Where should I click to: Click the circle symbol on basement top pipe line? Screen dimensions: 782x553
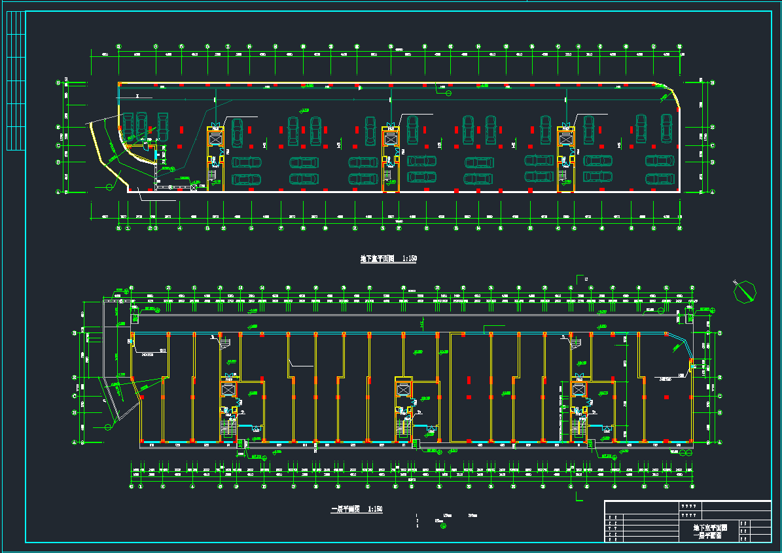coord(449,93)
